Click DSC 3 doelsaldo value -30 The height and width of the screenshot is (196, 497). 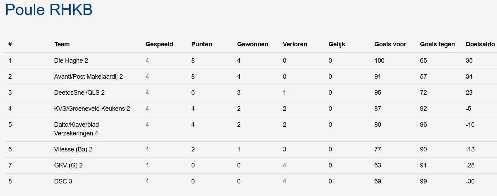click(470, 181)
